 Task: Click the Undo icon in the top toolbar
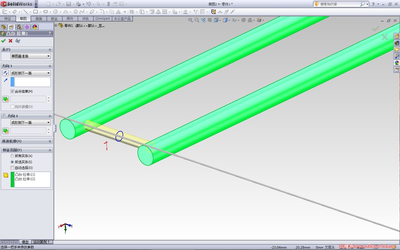point(88,4)
